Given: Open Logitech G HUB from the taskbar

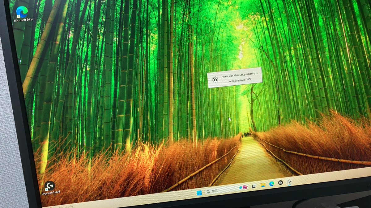Looking at the screenshot, I should pyautogui.click(x=280, y=182).
